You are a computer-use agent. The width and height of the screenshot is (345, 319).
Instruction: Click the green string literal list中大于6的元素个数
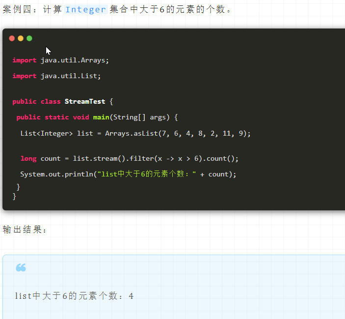coord(147,174)
